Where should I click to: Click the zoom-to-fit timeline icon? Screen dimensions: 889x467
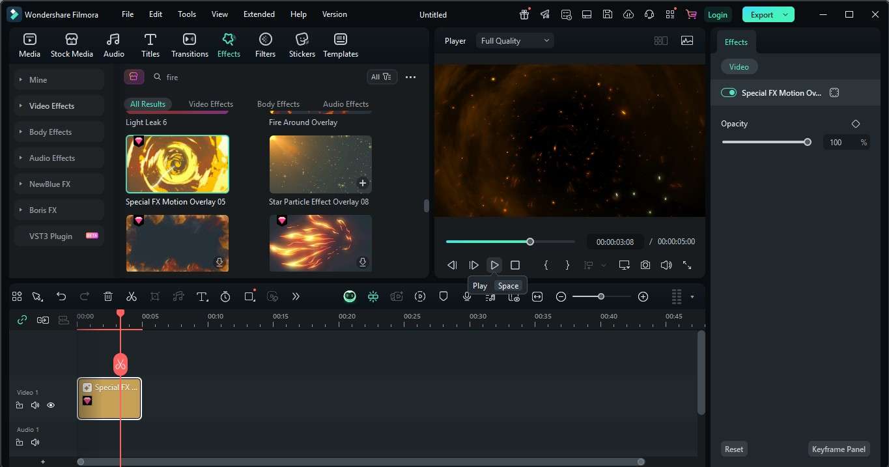click(537, 296)
